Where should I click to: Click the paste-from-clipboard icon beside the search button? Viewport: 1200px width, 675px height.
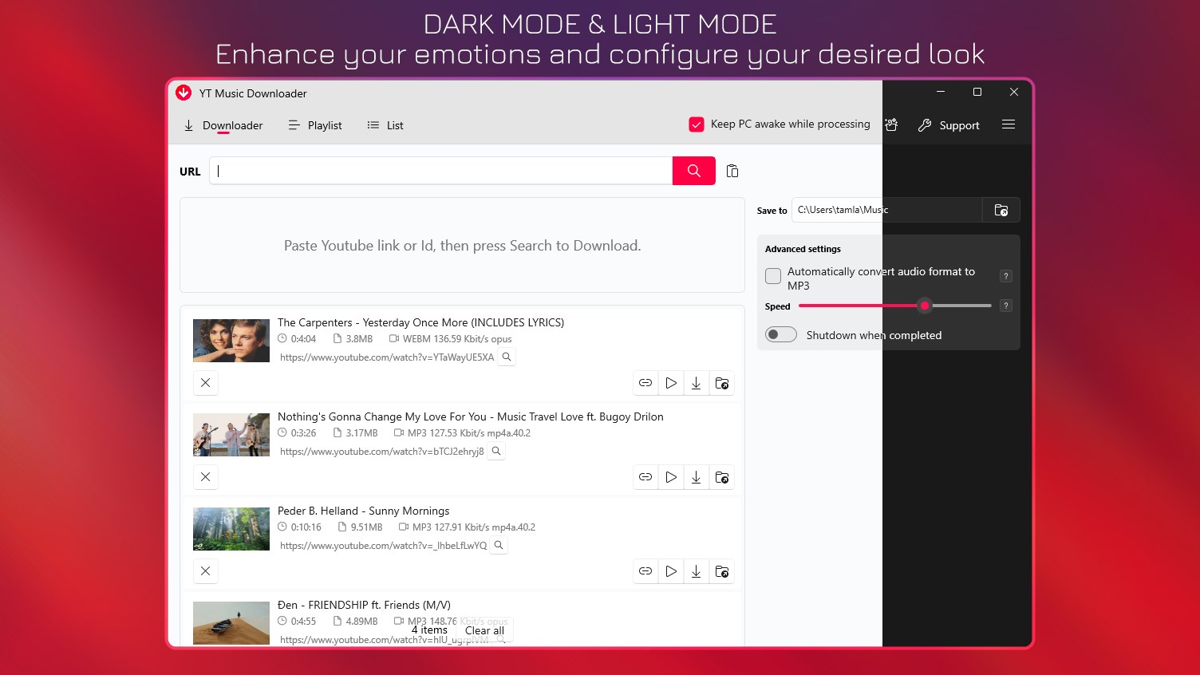click(732, 171)
